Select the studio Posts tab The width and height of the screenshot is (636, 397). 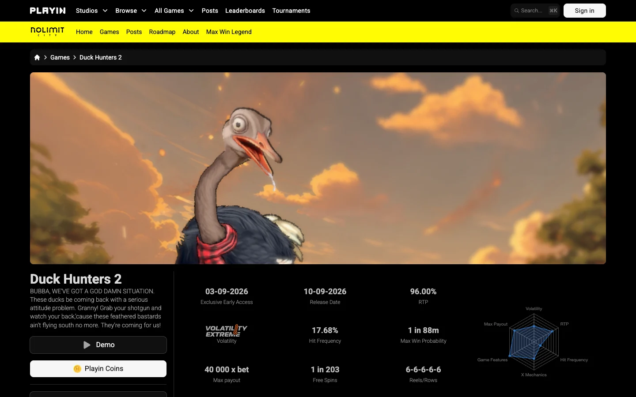(134, 32)
